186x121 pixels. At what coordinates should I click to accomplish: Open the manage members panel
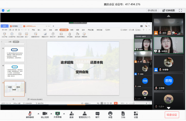(85, 114)
